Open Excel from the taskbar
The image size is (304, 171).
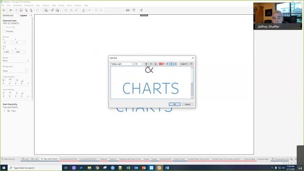128,168
